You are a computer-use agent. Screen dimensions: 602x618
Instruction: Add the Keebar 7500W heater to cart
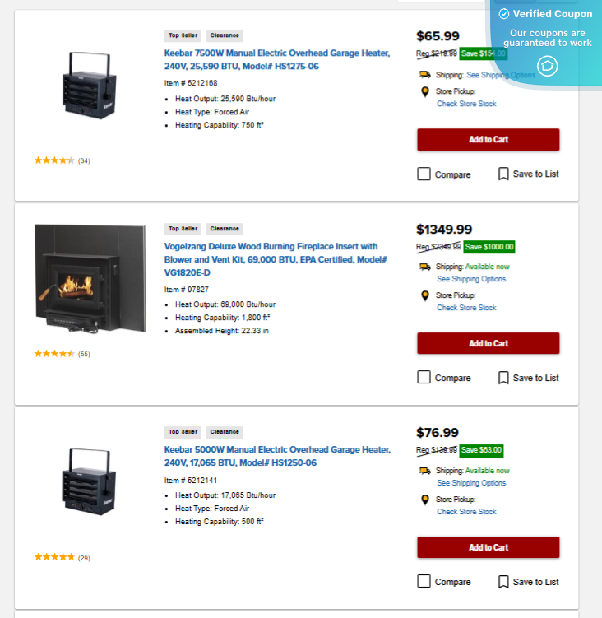point(488,140)
